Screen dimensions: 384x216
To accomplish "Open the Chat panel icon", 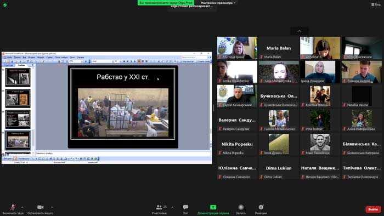I will (185, 207).
